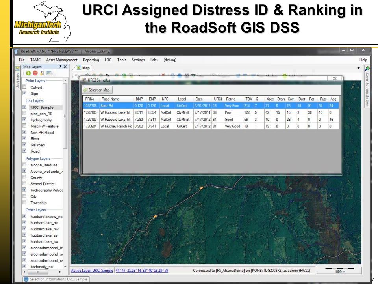This screenshot has height=284, width=378.
Task: Click the Selection Information info icon
Action: pyautogui.click(x=26, y=279)
